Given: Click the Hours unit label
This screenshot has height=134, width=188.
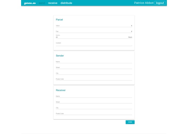Looking at the screenshot, I should (130, 37).
